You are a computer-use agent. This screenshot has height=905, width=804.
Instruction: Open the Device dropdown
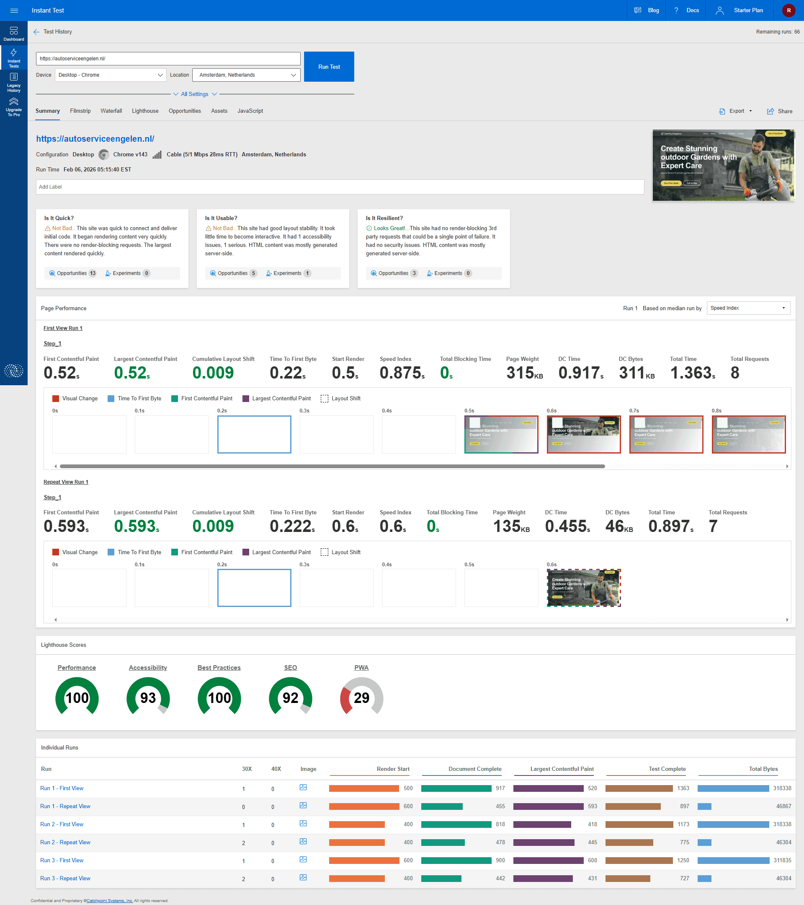(x=111, y=75)
